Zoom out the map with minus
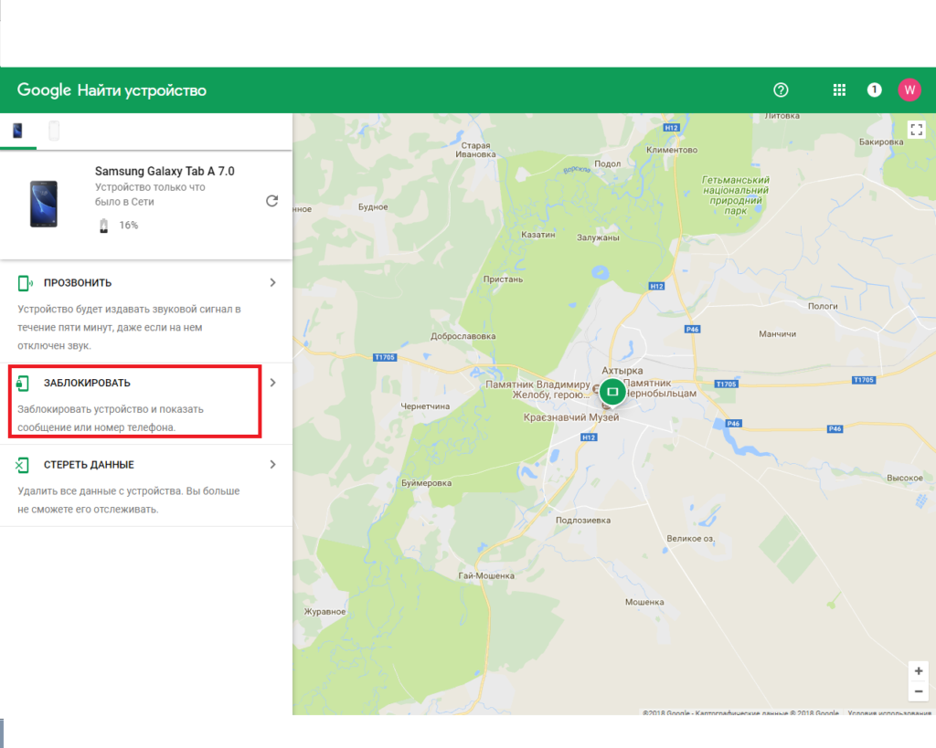 919,691
